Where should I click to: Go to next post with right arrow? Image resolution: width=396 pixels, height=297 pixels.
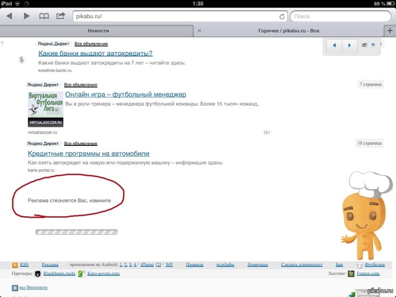point(350,45)
